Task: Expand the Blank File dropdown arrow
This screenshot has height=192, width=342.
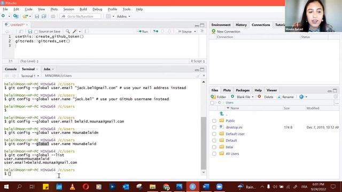Action: 253,97
